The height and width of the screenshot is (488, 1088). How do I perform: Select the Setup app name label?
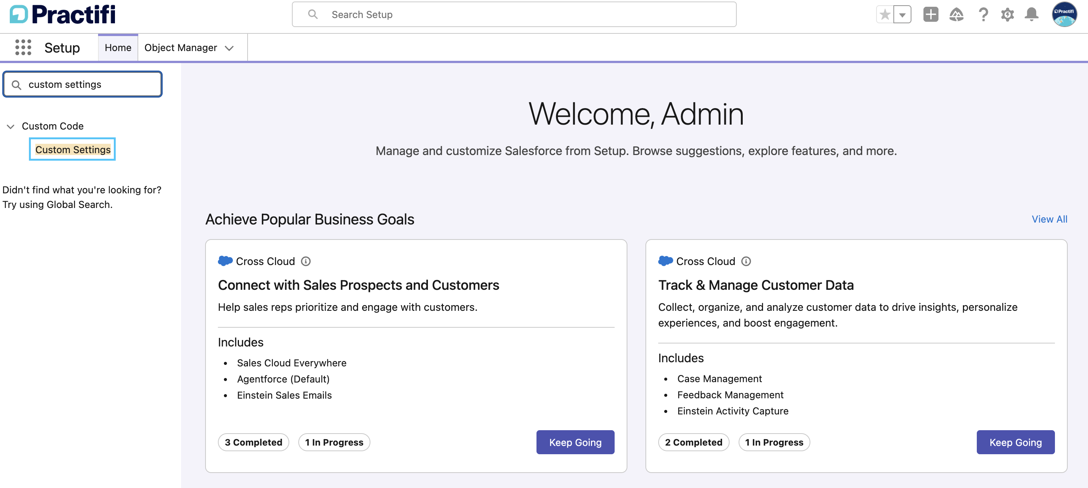[62, 48]
